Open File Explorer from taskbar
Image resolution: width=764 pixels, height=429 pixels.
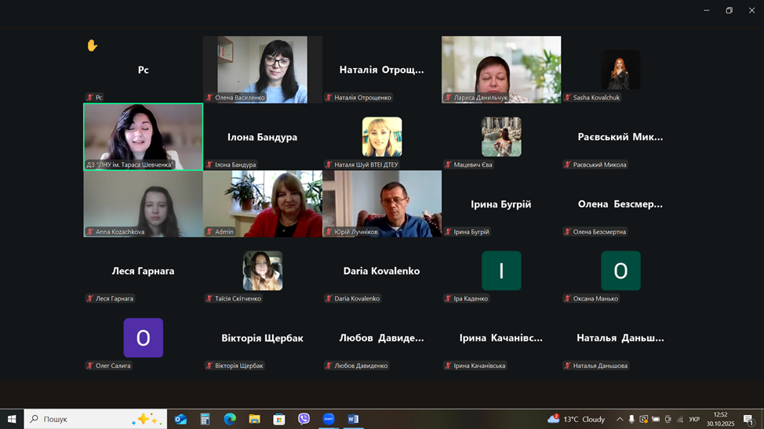(x=254, y=419)
